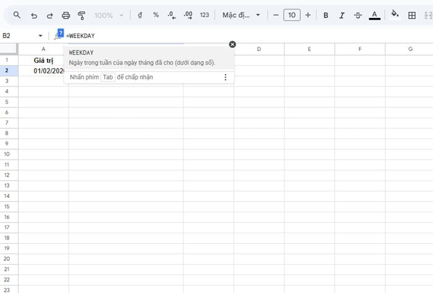The image size is (433, 293).
Task: Activate the paint format roller tool
Action: (81, 15)
